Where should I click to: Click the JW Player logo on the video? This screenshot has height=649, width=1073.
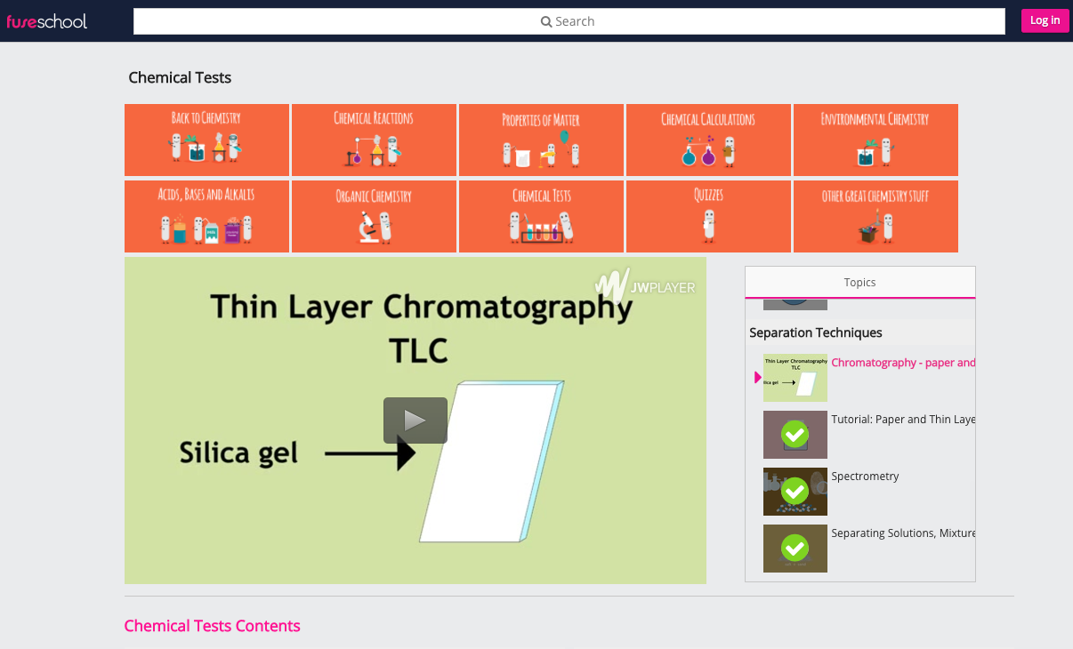(643, 286)
